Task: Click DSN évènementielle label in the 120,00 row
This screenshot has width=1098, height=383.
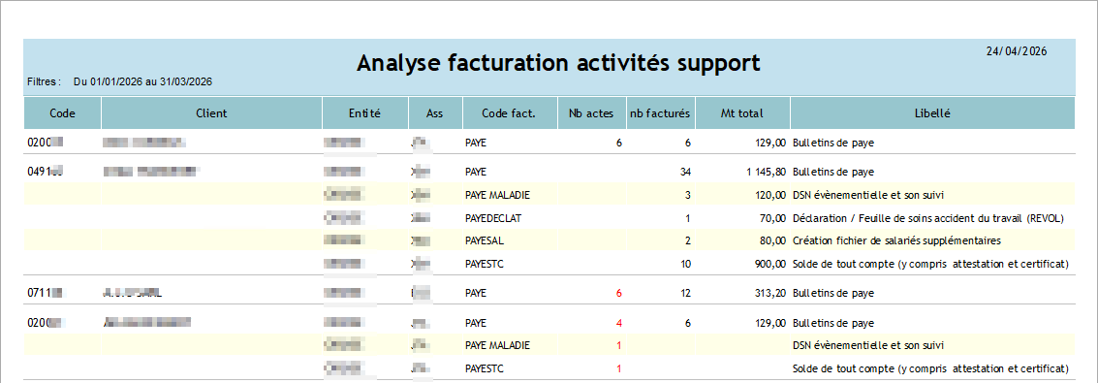Action: [867, 195]
